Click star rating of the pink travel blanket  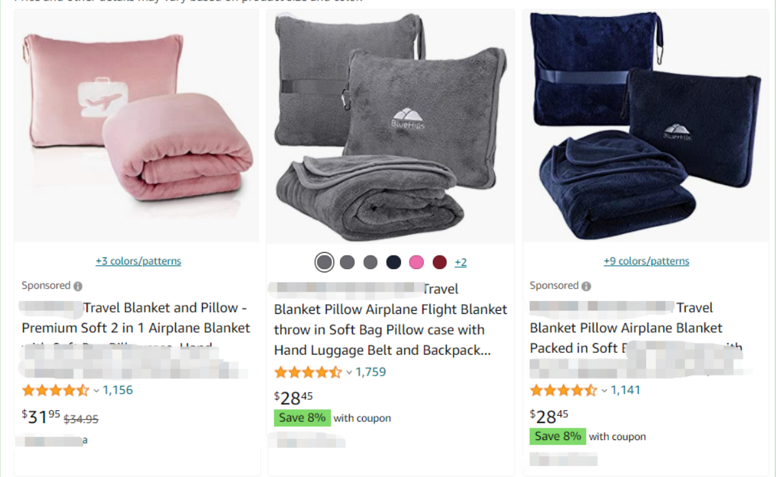(x=55, y=391)
